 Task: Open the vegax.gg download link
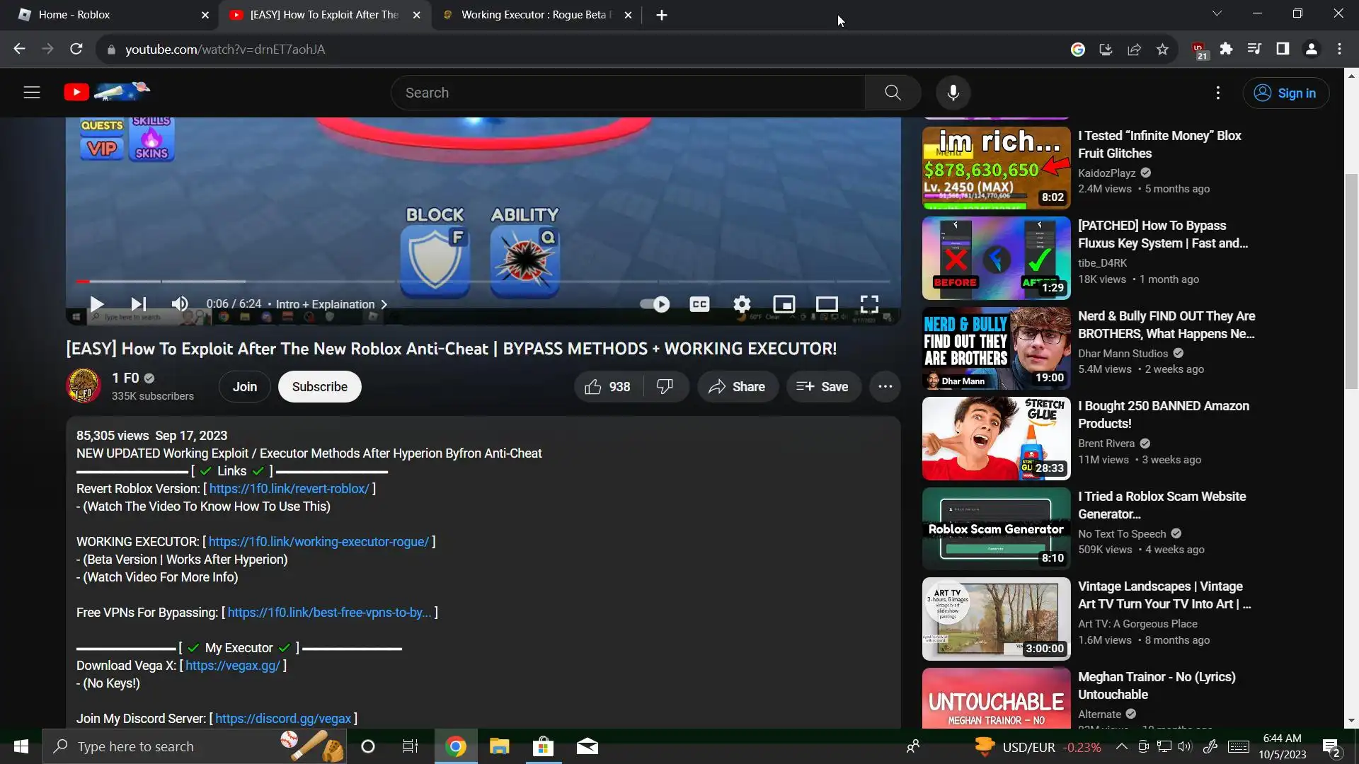[x=232, y=666]
